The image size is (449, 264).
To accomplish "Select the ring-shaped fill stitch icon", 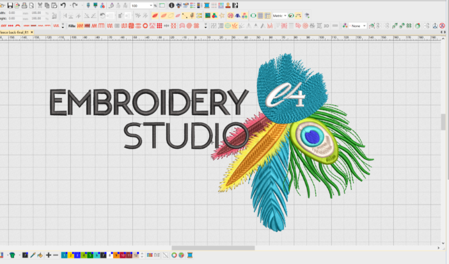I will coord(145,26).
